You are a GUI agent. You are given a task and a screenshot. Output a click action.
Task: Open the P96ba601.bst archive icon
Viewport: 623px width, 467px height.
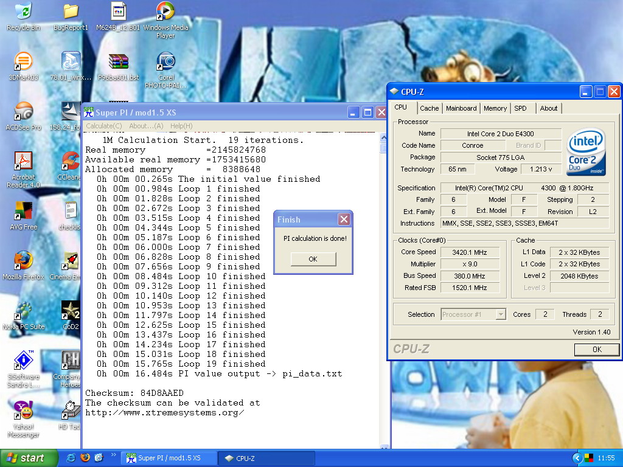click(118, 67)
